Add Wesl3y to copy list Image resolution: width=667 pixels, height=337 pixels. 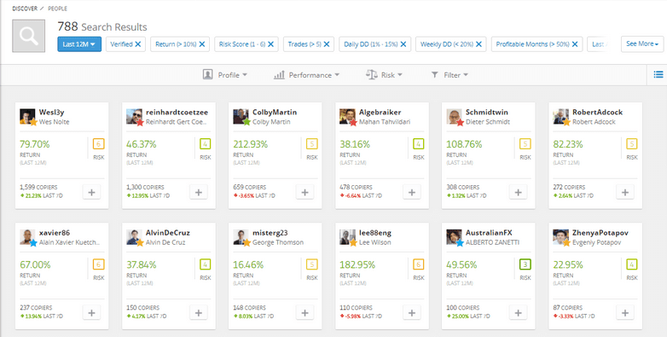91,192
